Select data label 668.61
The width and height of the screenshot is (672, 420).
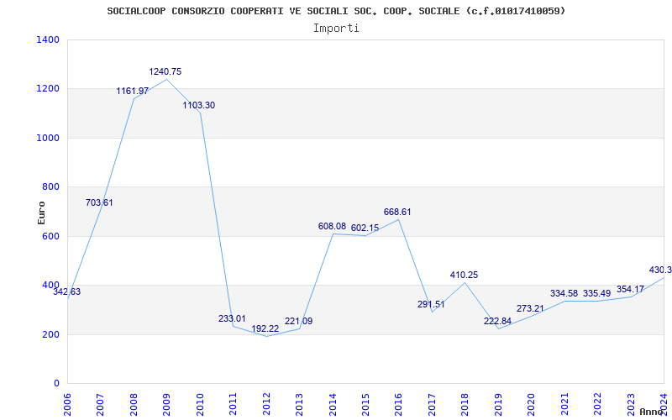(x=397, y=212)
